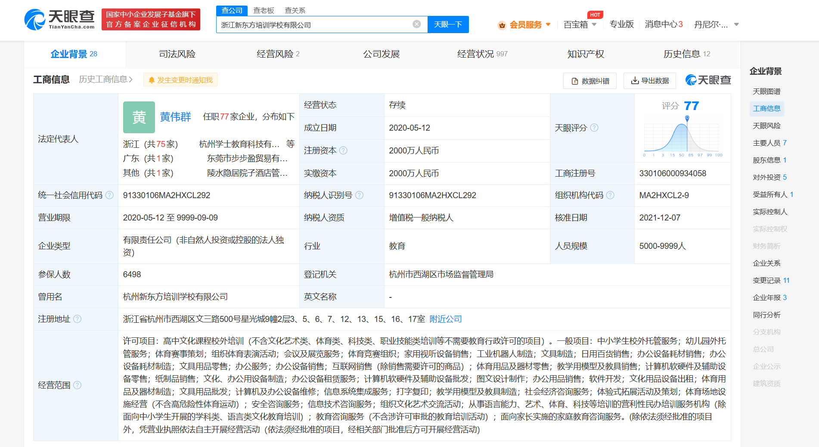This screenshot has width=819, height=447.
Task: Jump to 受益所有人 in sidebar
Action: click(x=773, y=194)
